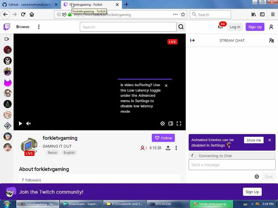The width and height of the screenshot is (278, 208).
Task: Open the skull avatar channel in sidebar
Action: [x=8, y=61]
